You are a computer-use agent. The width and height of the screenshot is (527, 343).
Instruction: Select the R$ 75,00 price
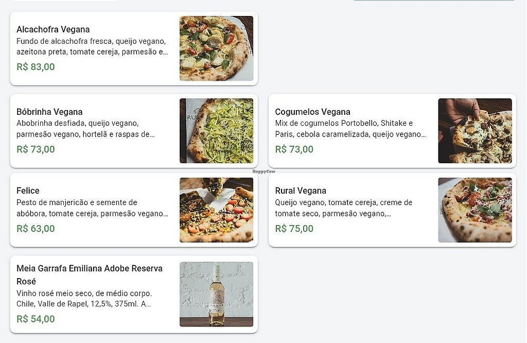pos(294,229)
